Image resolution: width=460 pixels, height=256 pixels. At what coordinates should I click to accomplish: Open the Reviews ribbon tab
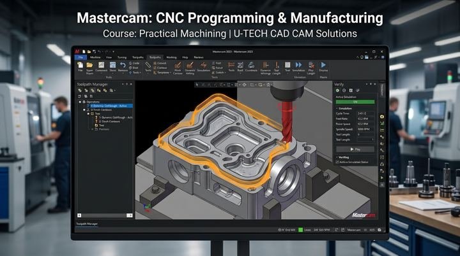199,57
